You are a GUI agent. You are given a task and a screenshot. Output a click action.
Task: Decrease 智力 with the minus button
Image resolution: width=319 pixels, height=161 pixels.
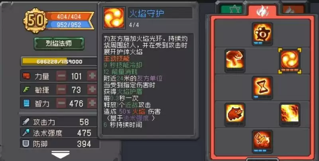point(61,103)
